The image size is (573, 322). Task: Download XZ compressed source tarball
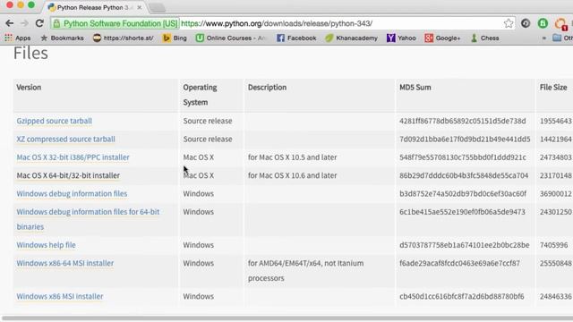click(65, 140)
